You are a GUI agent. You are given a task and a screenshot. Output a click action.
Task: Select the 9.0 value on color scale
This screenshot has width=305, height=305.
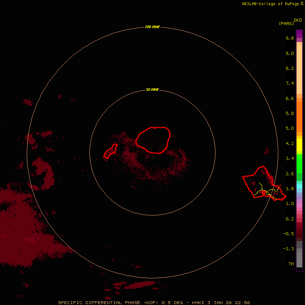290,53
